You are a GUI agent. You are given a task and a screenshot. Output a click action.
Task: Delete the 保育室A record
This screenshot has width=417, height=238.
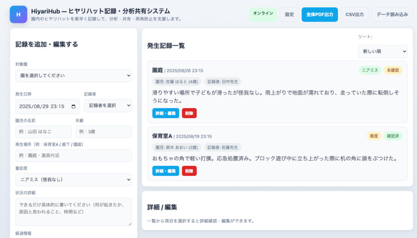(189, 171)
